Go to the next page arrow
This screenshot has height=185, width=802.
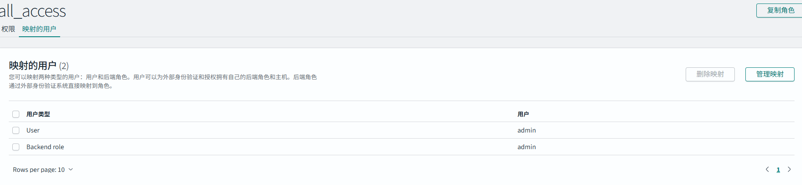tap(789, 170)
